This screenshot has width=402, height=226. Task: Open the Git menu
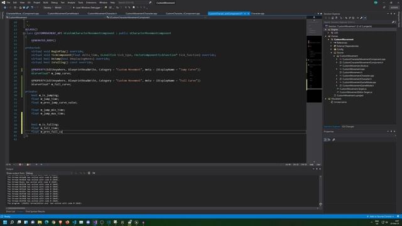pos(29,3)
